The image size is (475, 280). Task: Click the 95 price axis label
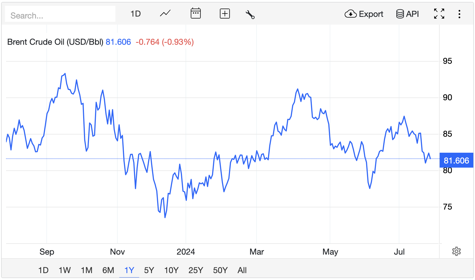pos(447,61)
